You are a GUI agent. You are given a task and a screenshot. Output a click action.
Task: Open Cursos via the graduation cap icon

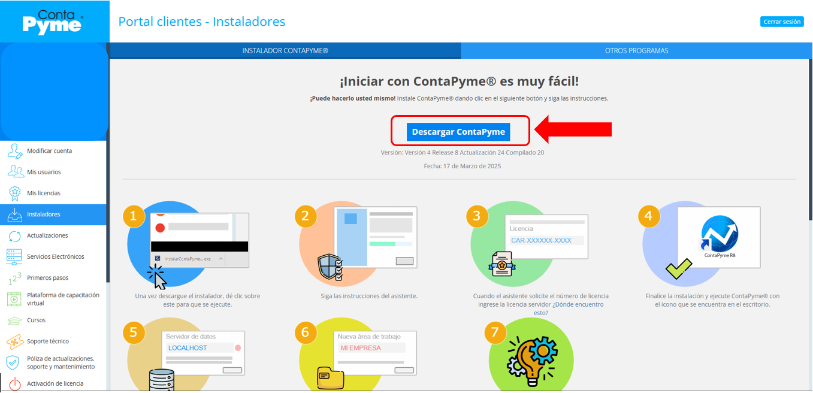[16, 321]
